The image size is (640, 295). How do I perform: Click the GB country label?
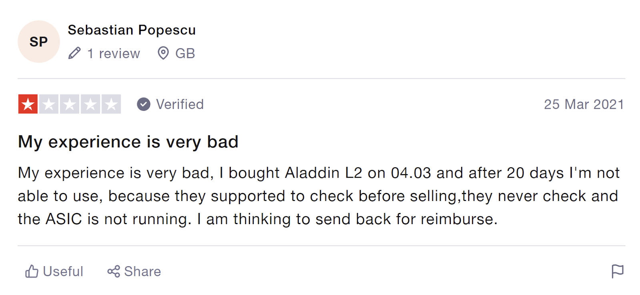click(185, 54)
